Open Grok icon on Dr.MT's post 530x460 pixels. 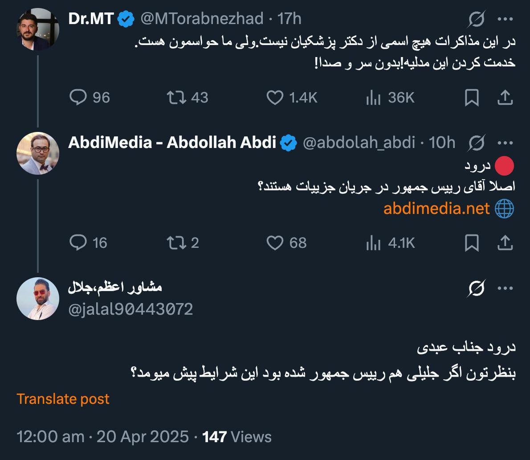pyautogui.click(x=477, y=20)
